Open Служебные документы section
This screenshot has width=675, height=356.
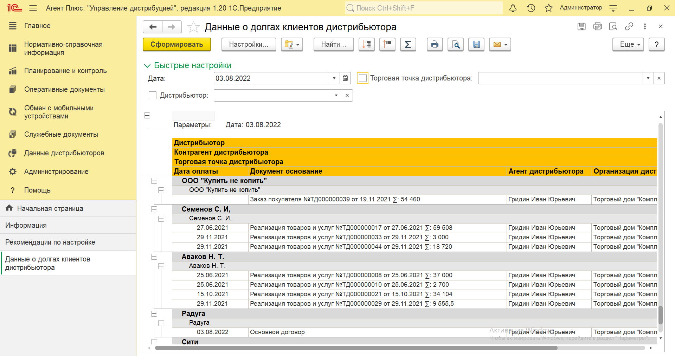pos(68,134)
